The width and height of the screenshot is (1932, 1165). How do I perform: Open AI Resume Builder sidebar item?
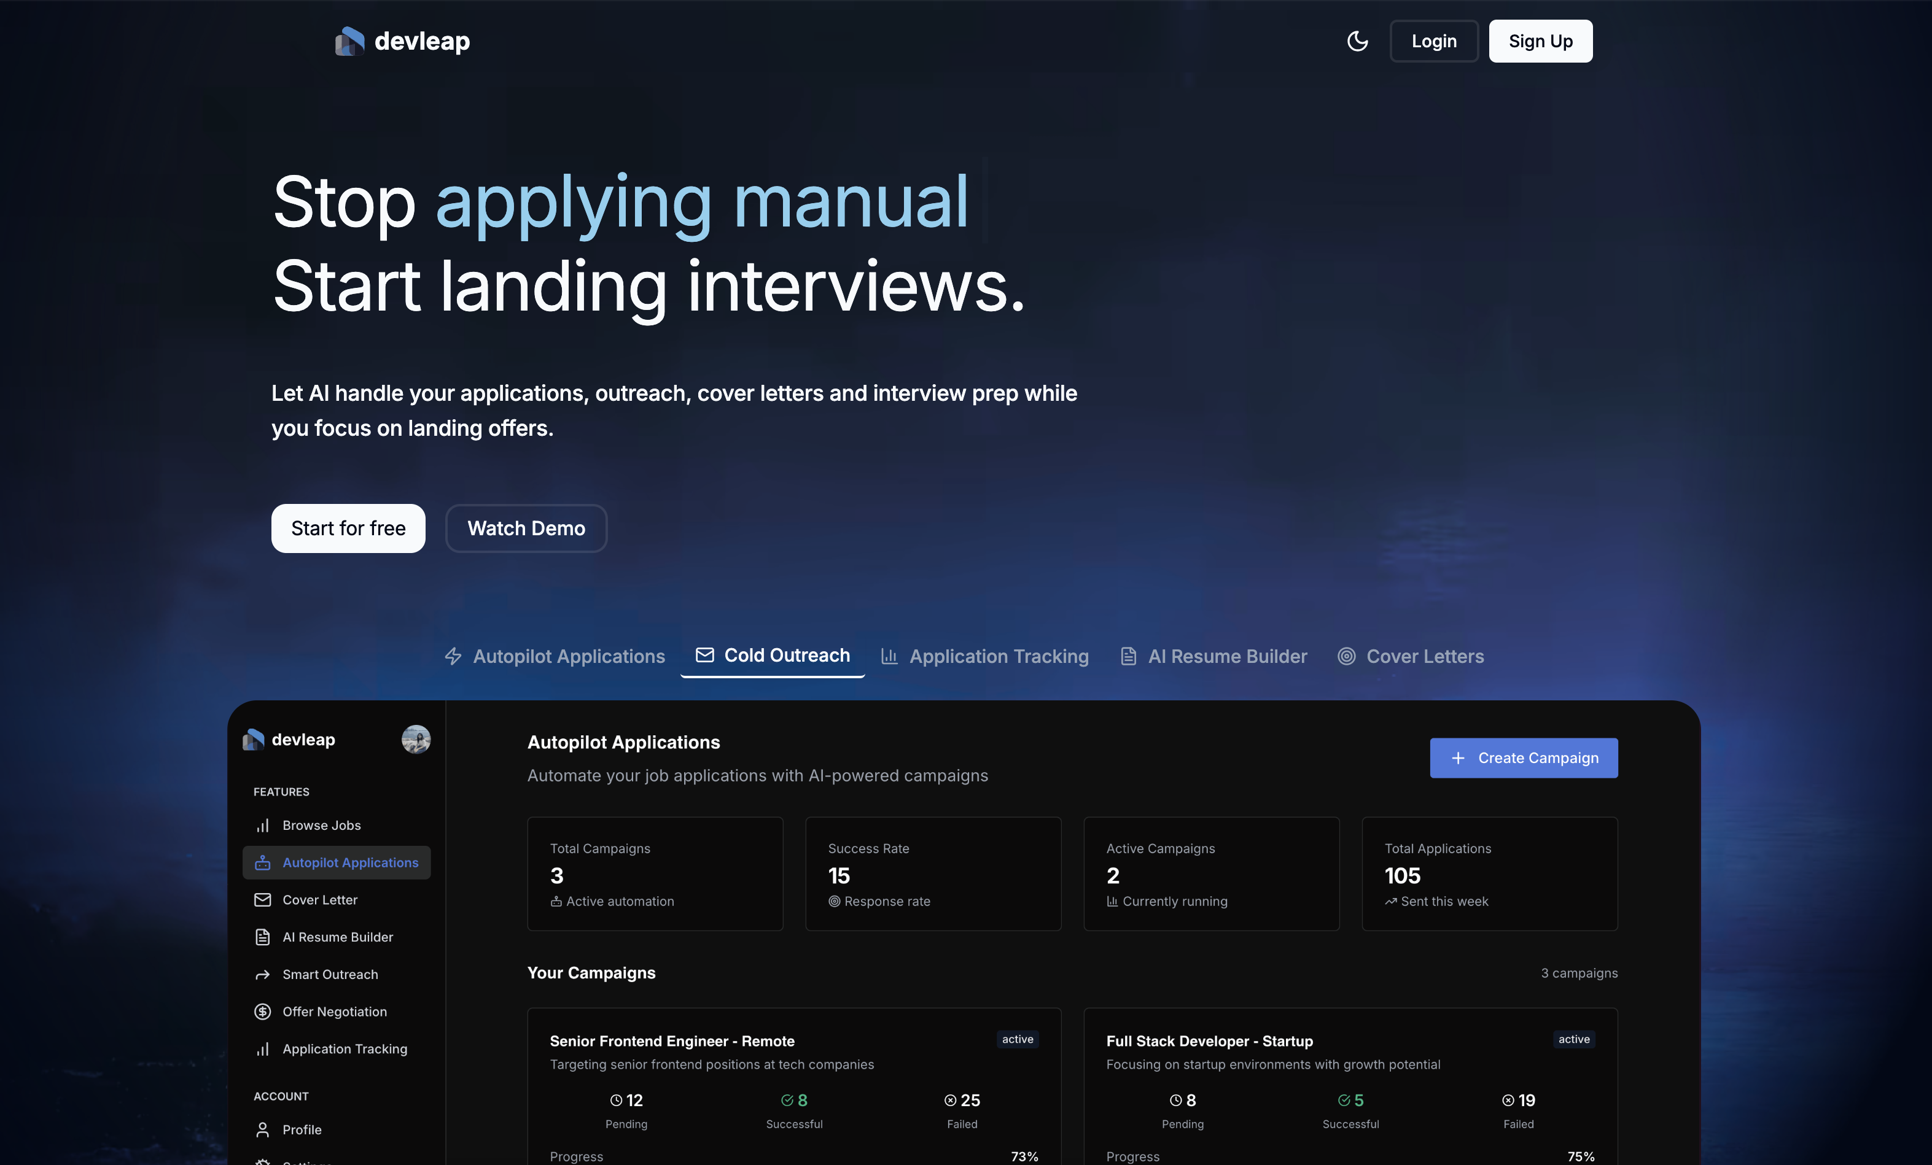337,937
